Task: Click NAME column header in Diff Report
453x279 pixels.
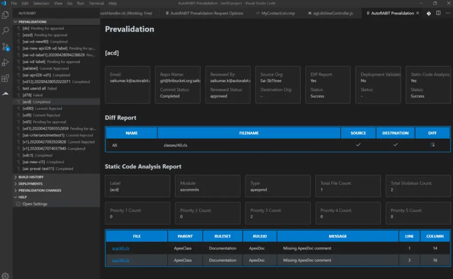Action: pyautogui.click(x=131, y=133)
